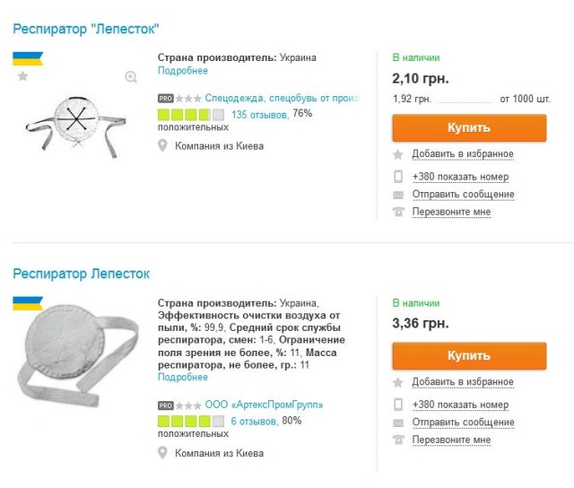The image size is (574, 488).
Task: Click the green rating bar for 135 reviews
Action: [x=190, y=115]
